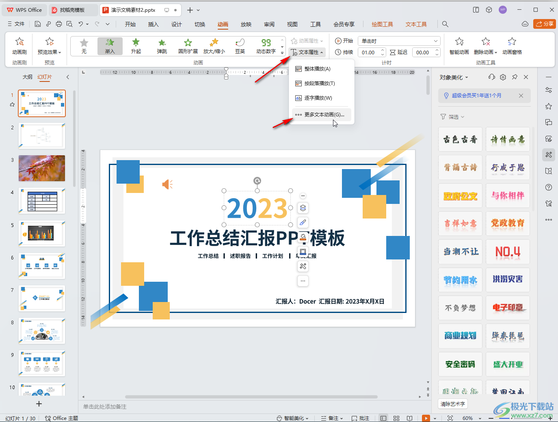558x422 pixels.
Task: Apply the Doujia animation effect
Action: pos(240,46)
